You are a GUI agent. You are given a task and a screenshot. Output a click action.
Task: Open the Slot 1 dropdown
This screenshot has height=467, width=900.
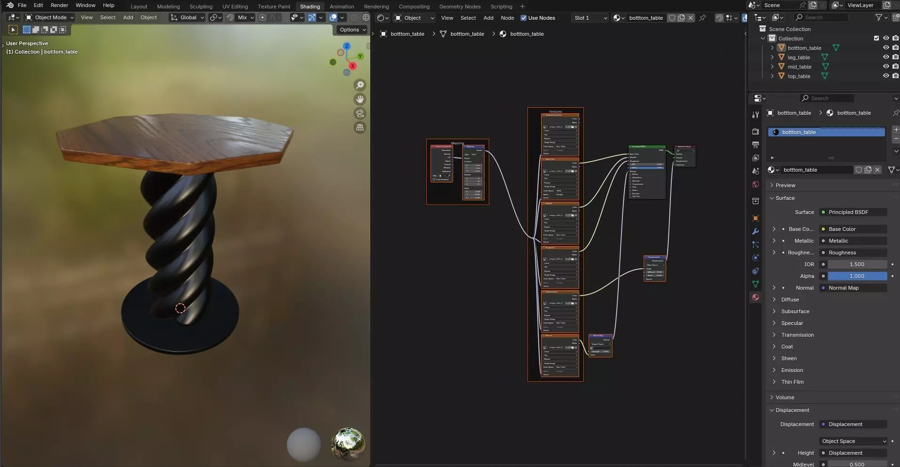(x=590, y=18)
